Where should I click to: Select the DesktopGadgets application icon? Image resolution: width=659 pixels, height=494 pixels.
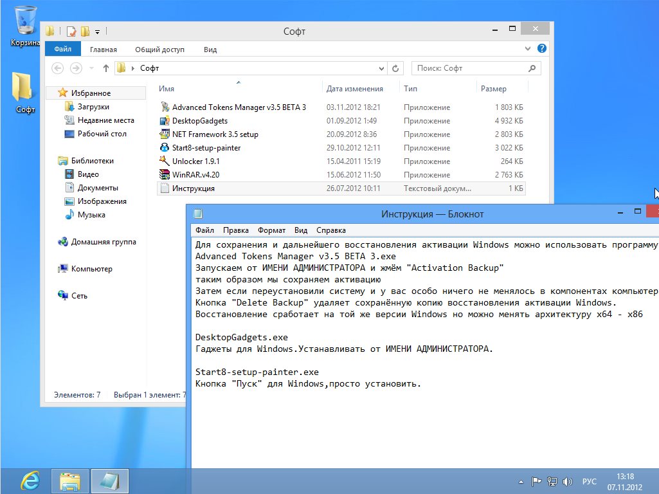pyautogui.click(x=165, y=121)
